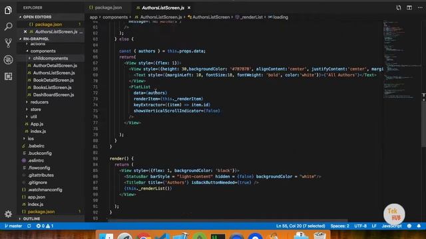Viewport: 426px width, 239px height.
Task: Change the UTF-8 encoding setting
Action: pyautogui.click(x=360, y=226)
